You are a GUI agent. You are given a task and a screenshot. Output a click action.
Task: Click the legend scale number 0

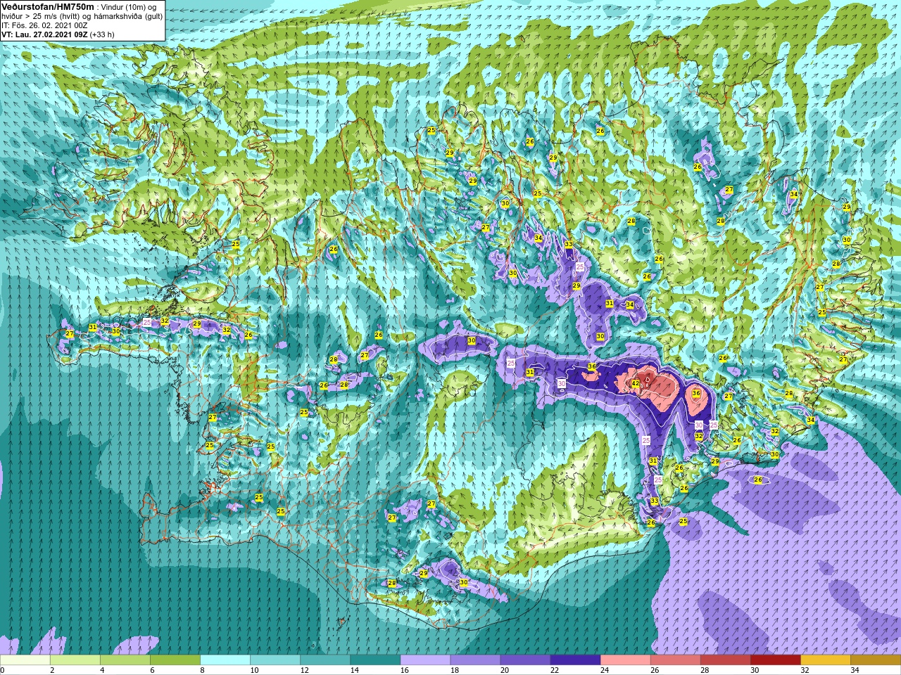point(3,670)
